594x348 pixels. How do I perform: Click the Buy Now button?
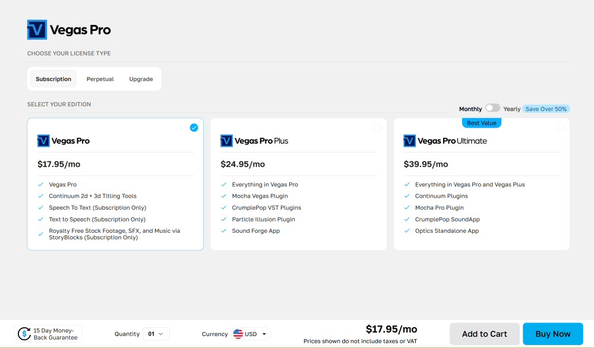click(552, 334)
